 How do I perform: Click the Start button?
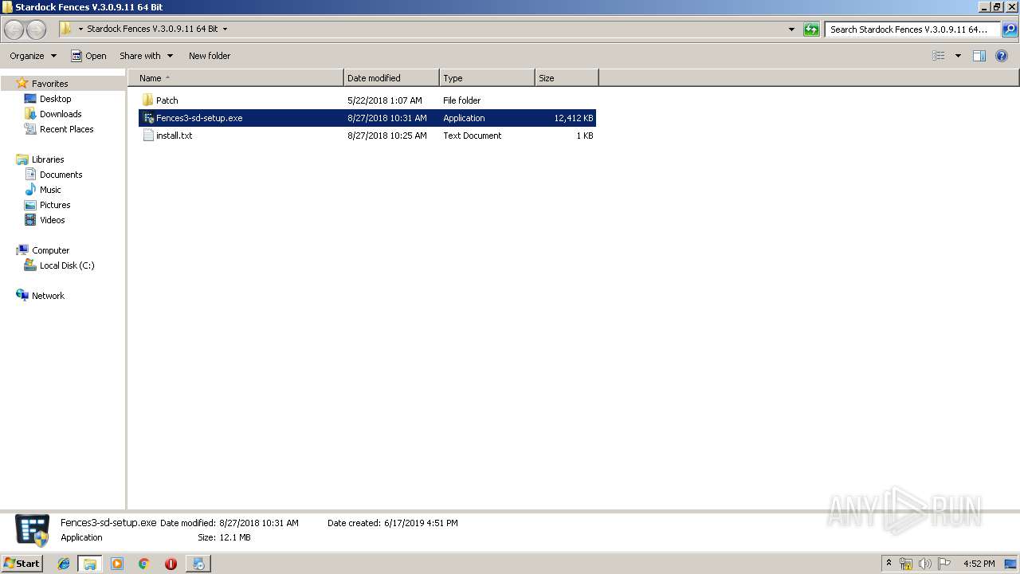(x=22, y=564)
